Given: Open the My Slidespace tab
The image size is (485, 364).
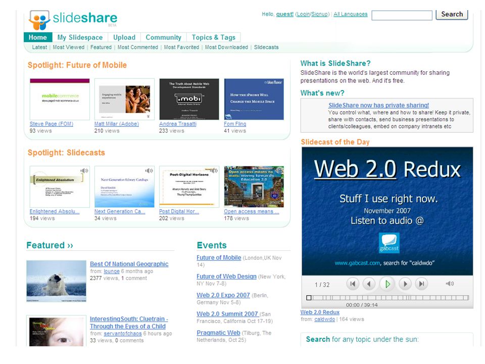Looking at the screenshot, I should pos(80,37).
